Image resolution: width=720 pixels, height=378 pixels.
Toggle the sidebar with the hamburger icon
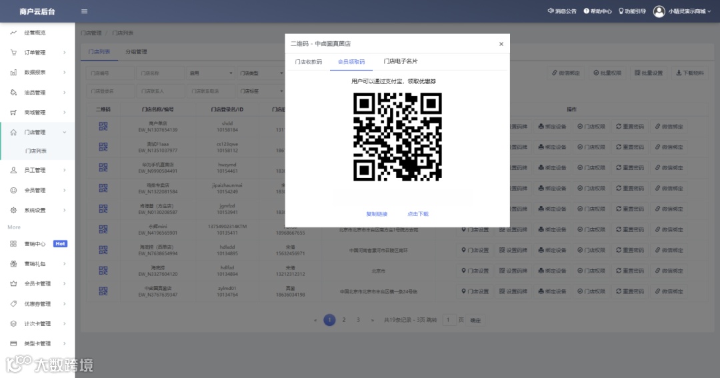[x=84, y=11]
